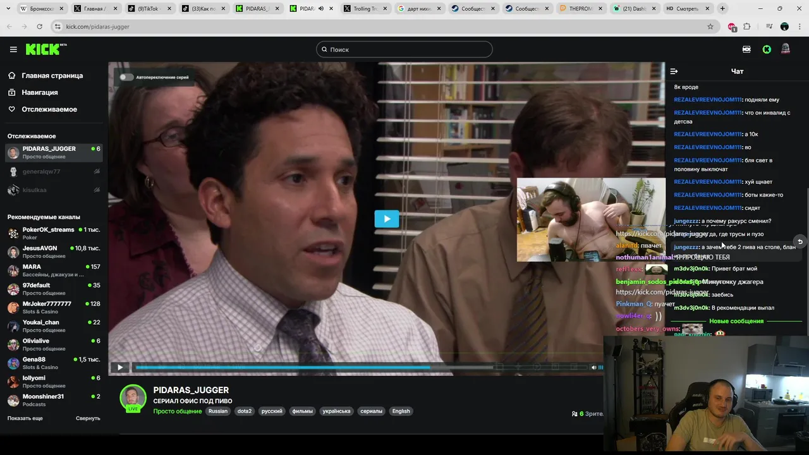The width and height of the screenshot is (809, 455).
Task: Click the address bar URL kick.com/pidaras-jugger
Action: pos(97,27)
